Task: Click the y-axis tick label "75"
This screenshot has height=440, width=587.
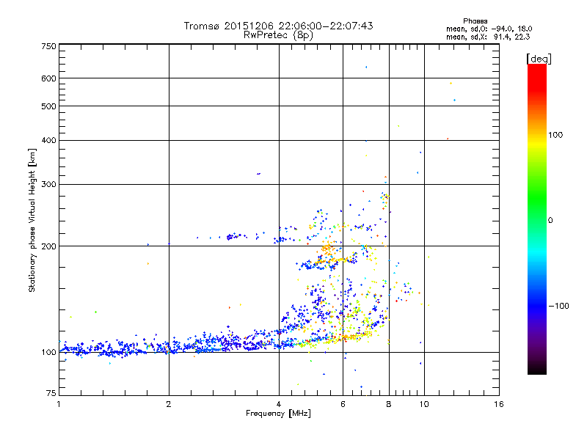Action: [51, 393]
